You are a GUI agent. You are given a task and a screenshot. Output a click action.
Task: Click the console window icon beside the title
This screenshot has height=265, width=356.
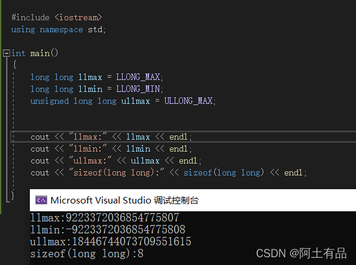(41, 200)
